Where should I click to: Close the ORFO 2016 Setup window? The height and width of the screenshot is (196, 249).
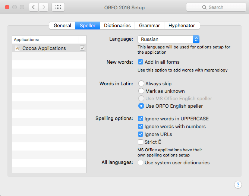[x=7, y=7]
